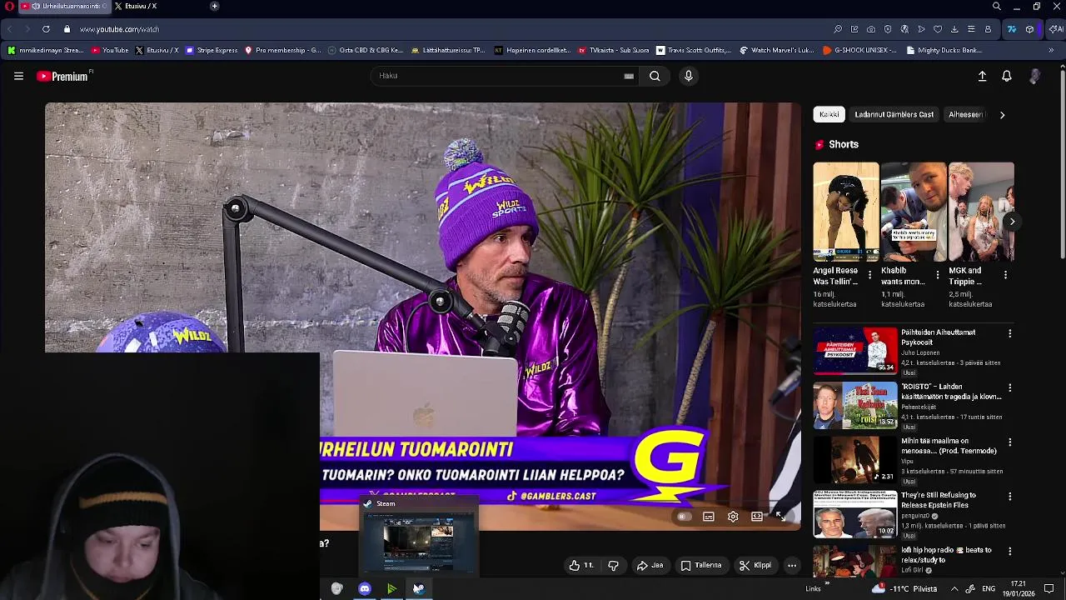Open options menu for lofi hip hop radio

tap(1010, 551)
